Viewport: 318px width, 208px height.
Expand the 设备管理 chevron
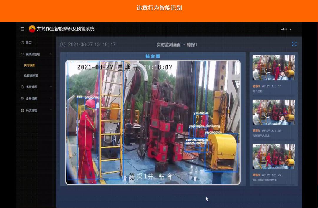pos(51,98)
